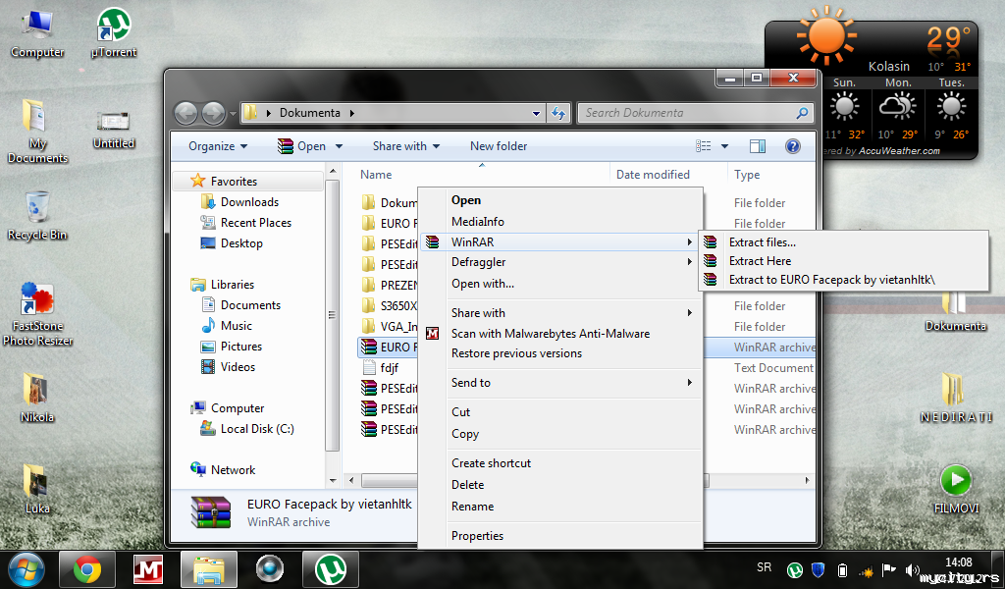Image resolution: width=1005 pixels, height=589 pixels.
Task: Select the Untitled desktop item
Action: click(x=114, y=131)
